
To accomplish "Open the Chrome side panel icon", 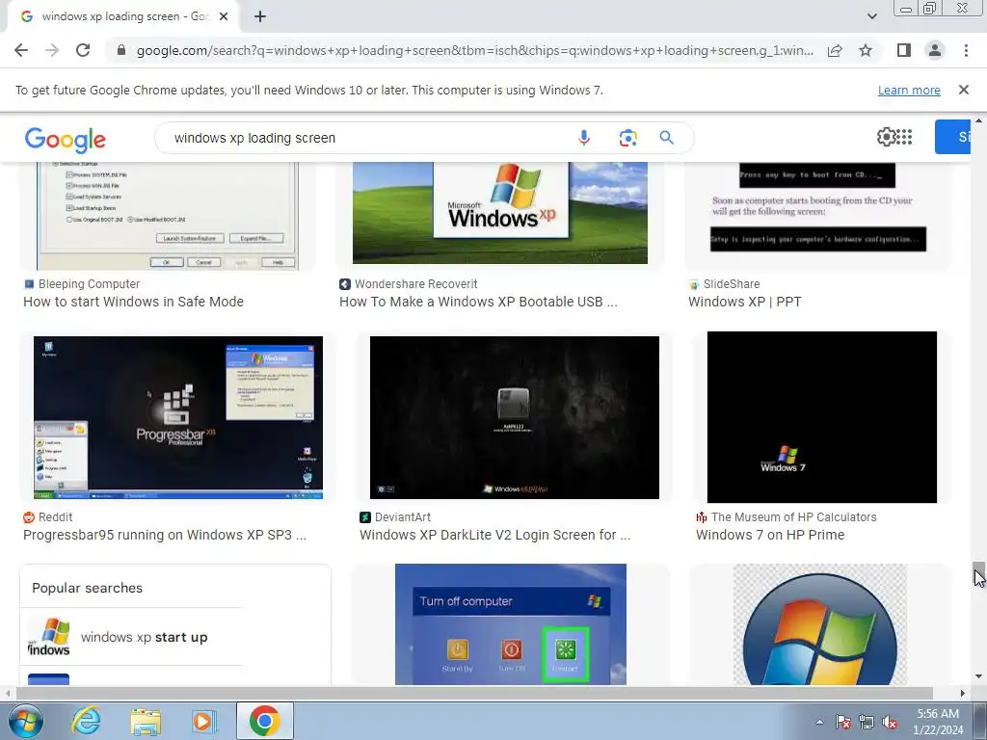I will [x=904, y=50].
